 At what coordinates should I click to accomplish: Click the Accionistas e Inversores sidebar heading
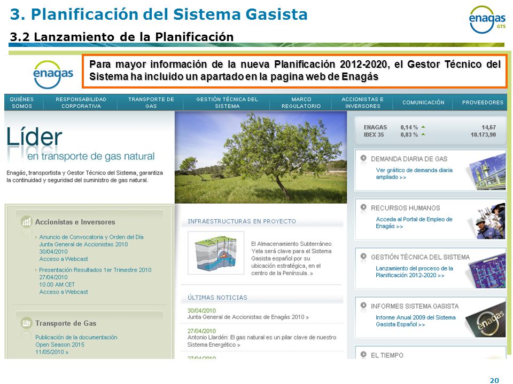point(75,222)
